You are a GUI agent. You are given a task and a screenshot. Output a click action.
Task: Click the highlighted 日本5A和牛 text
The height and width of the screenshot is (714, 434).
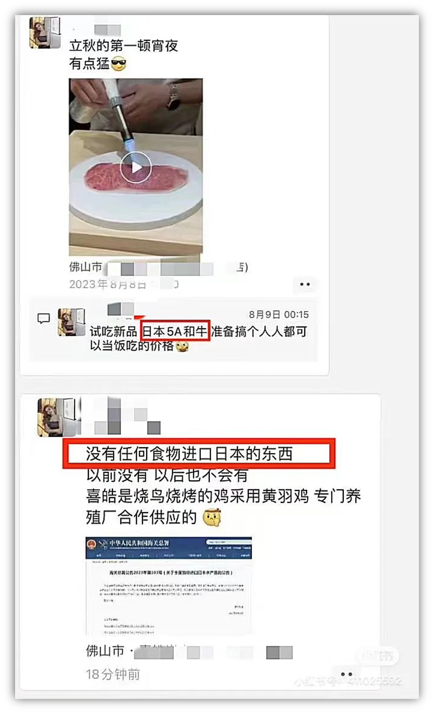click(174, 331)
